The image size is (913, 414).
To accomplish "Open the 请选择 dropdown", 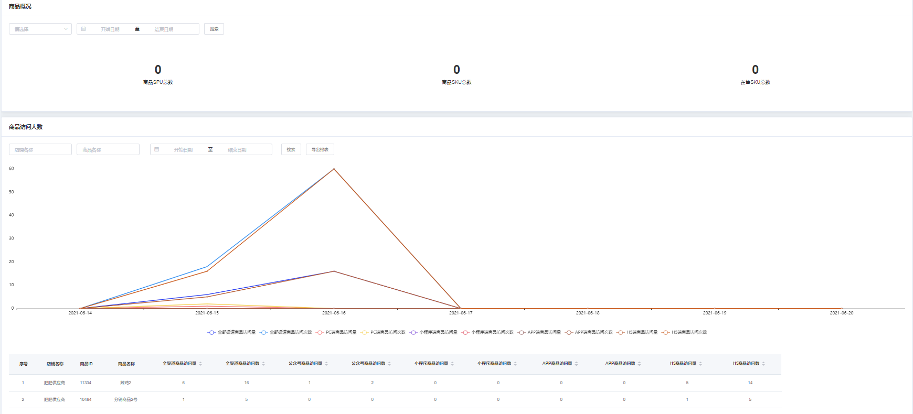I will point(40,29).
